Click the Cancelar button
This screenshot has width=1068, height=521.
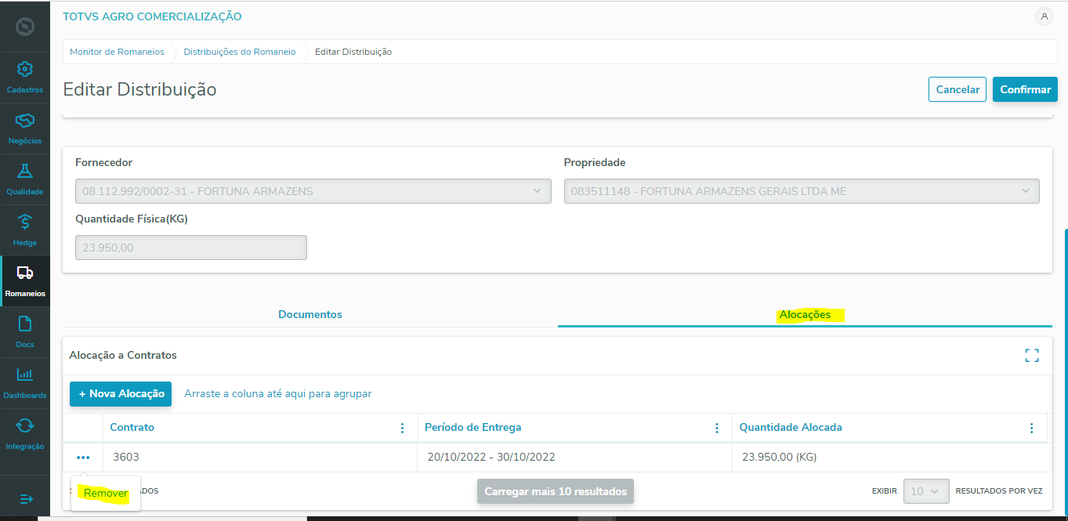coord(958,89)
